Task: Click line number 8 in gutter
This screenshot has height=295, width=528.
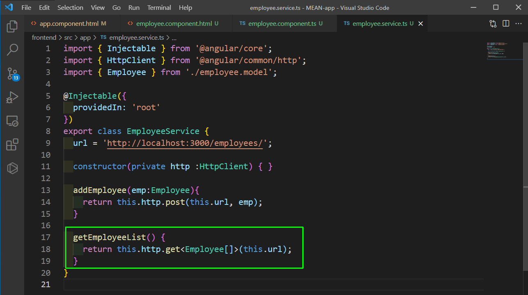Action: (x=48, y=132)
